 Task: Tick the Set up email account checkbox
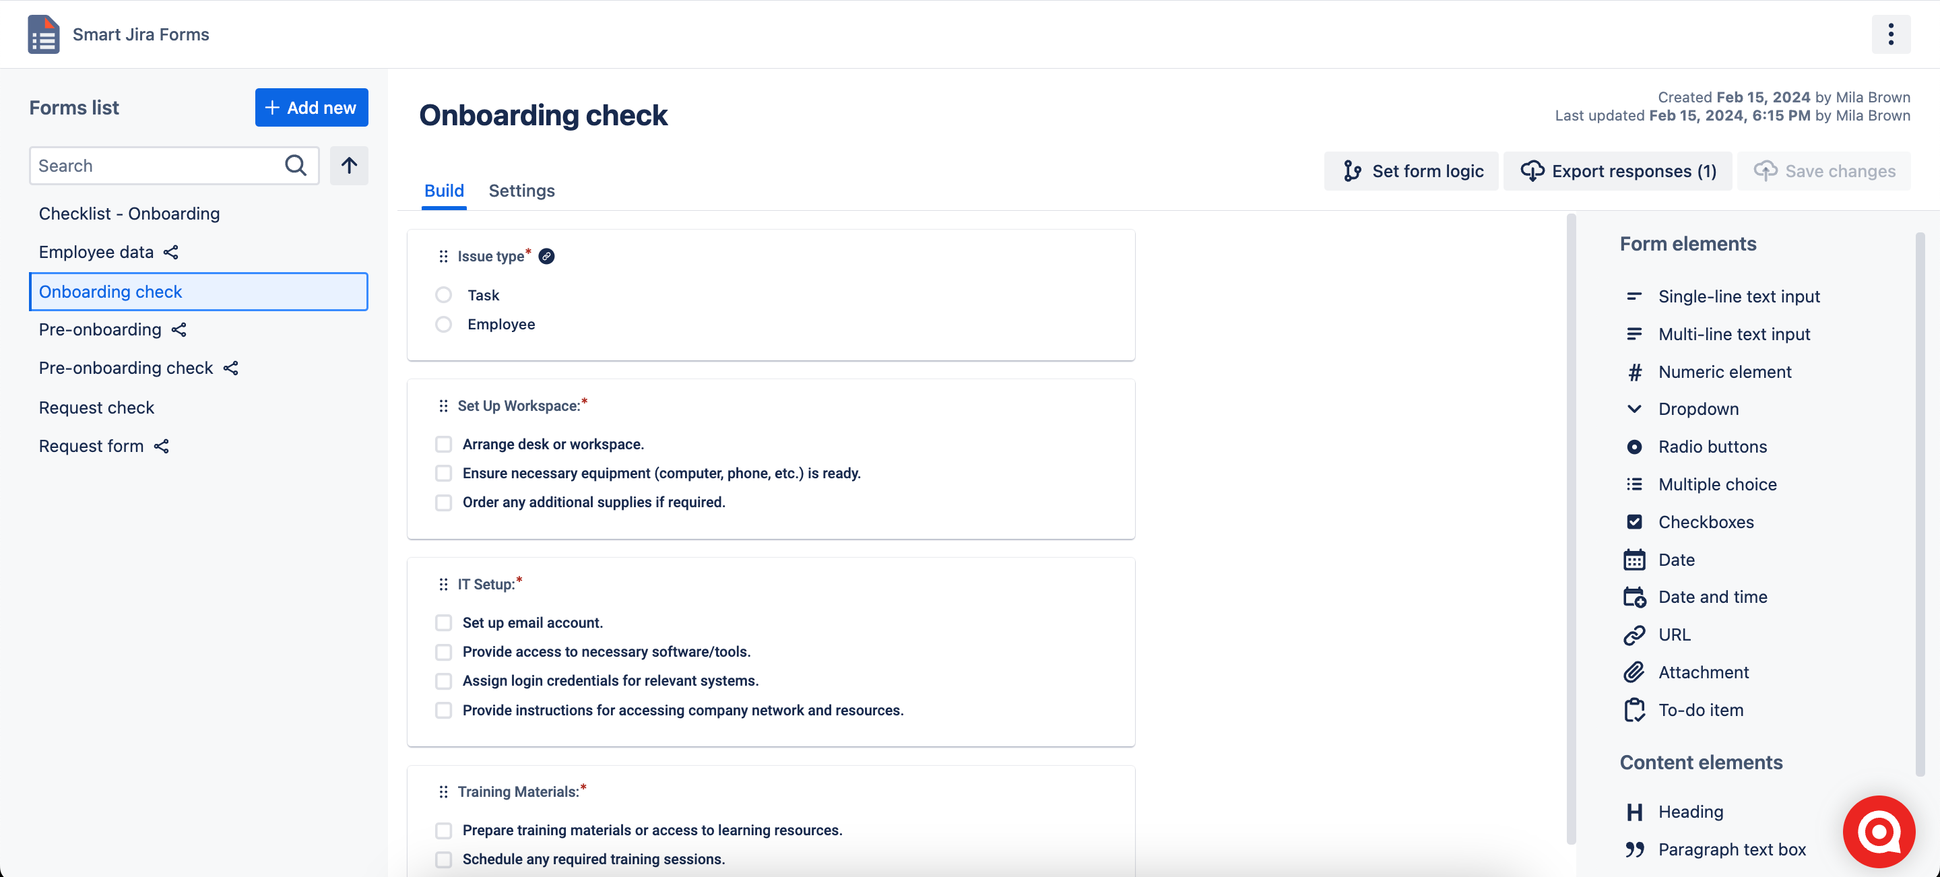(x=444, y=623)
